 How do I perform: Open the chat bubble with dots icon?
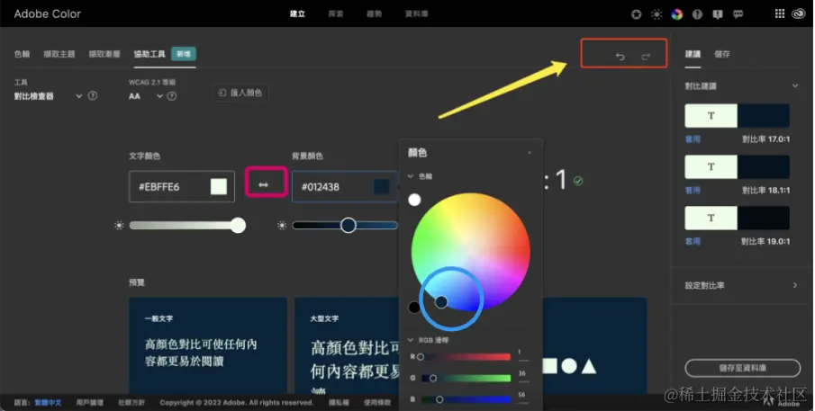(738, 14)
